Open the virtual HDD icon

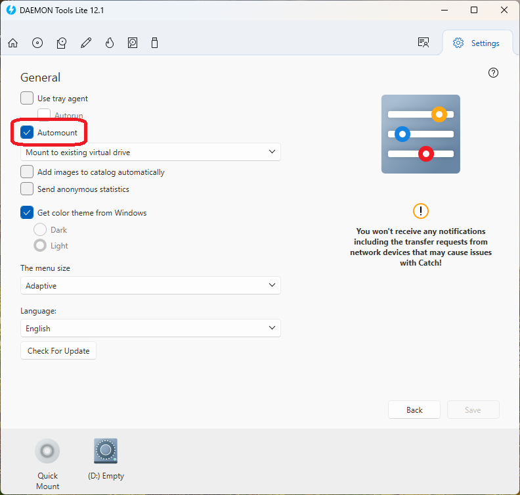click(x=133, y=43)
